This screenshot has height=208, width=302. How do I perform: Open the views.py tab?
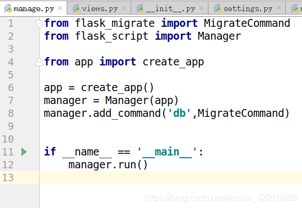[x=99, y=8]
